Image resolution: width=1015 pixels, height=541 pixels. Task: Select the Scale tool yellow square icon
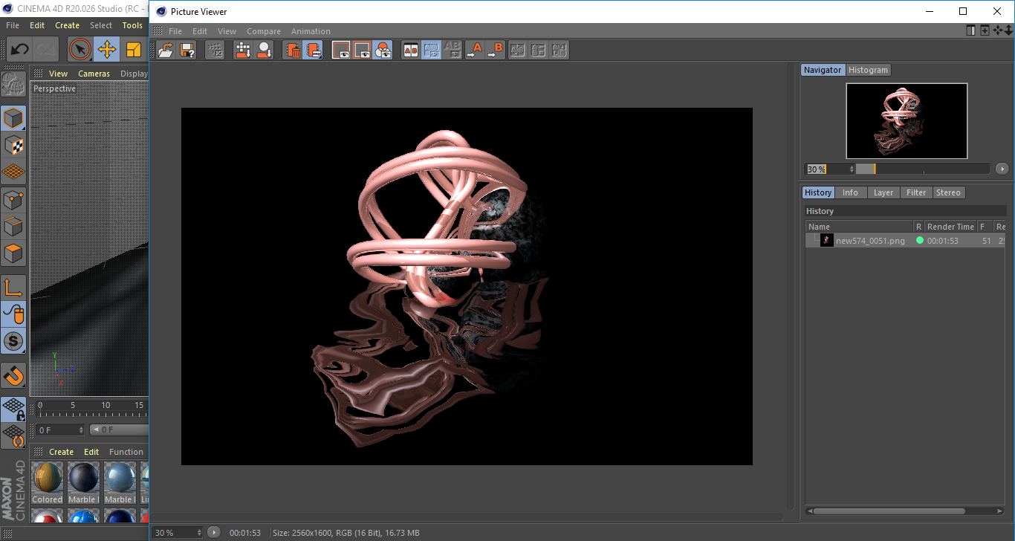click(134, 50)
